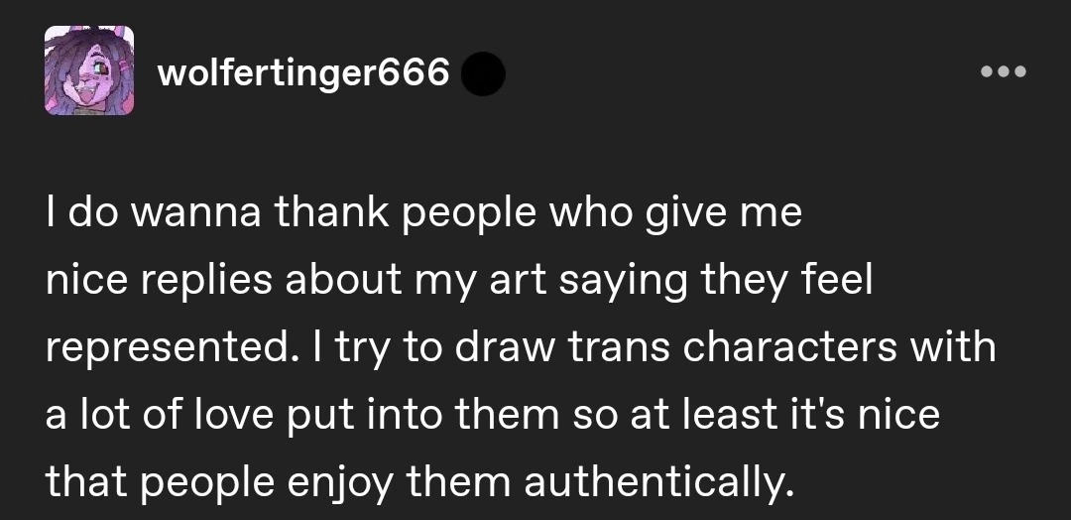1071x520 pixels.
Task: Click the word "draw" in the post
Action: 498,348
